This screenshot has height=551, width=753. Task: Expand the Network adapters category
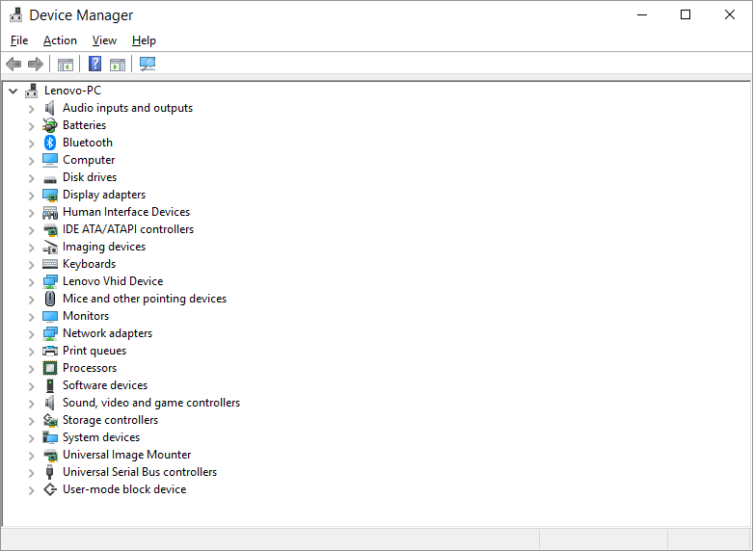31,333
